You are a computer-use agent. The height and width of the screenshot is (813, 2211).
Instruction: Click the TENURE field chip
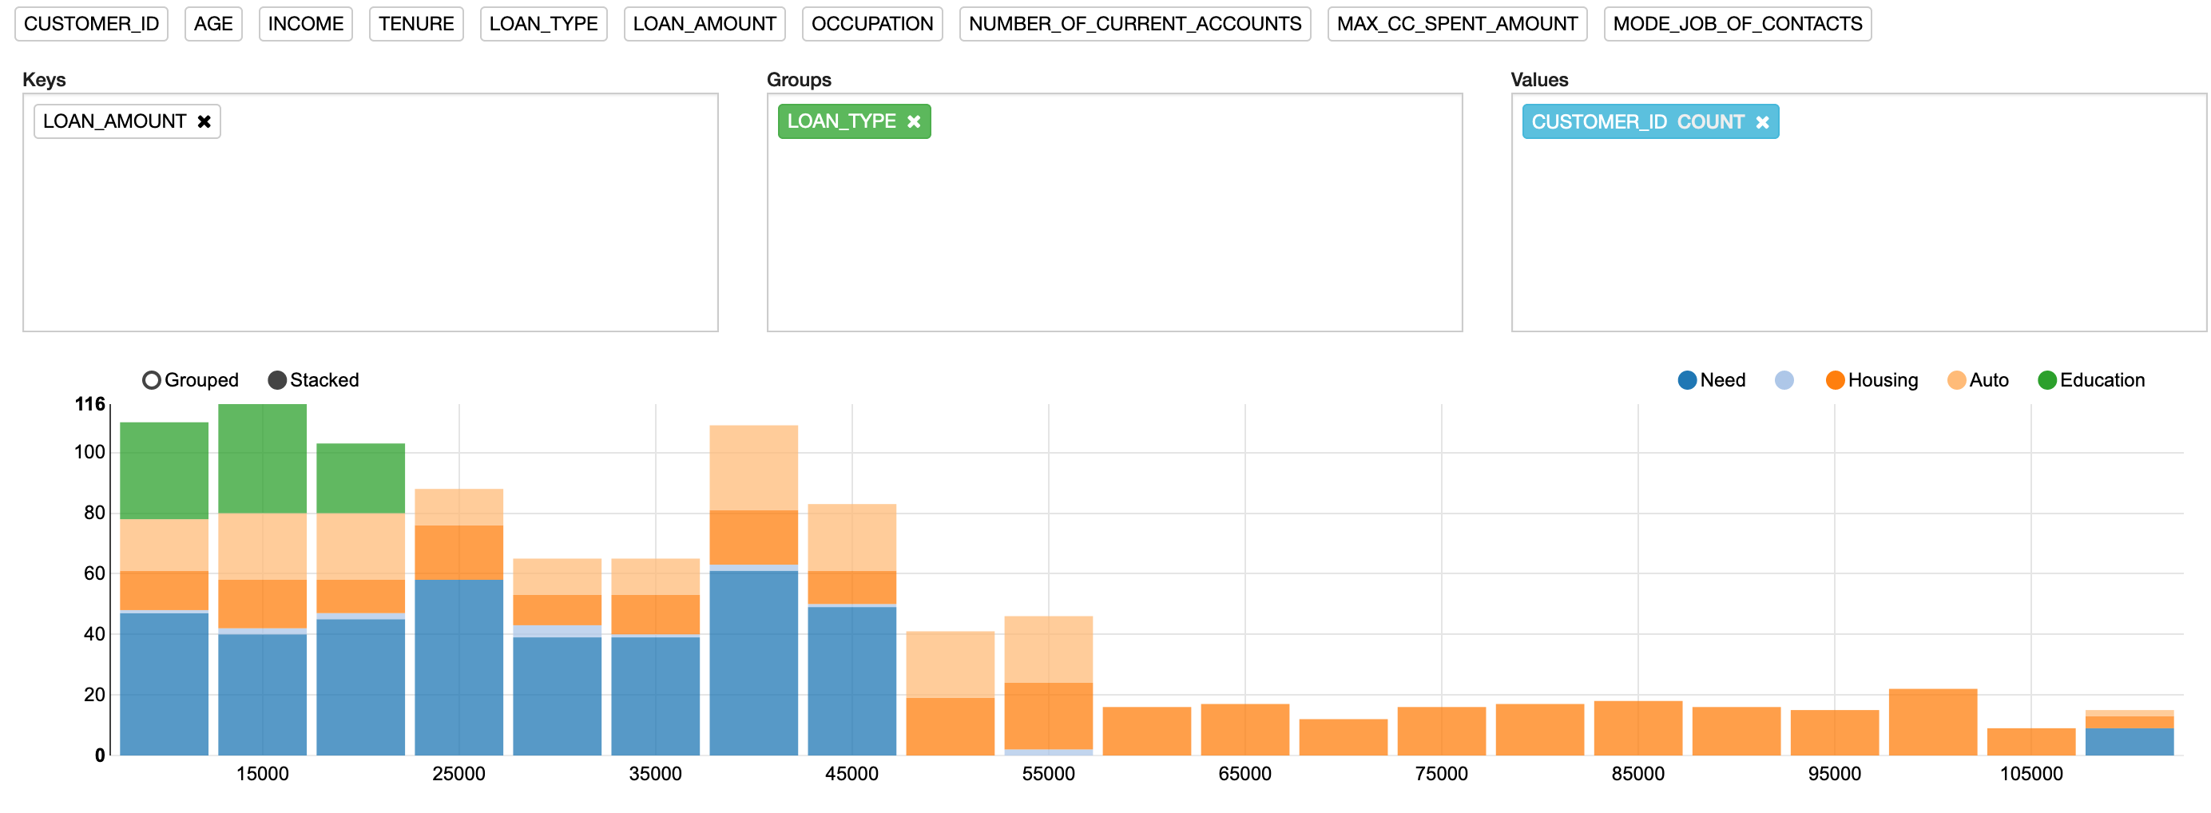click(415, 23)
